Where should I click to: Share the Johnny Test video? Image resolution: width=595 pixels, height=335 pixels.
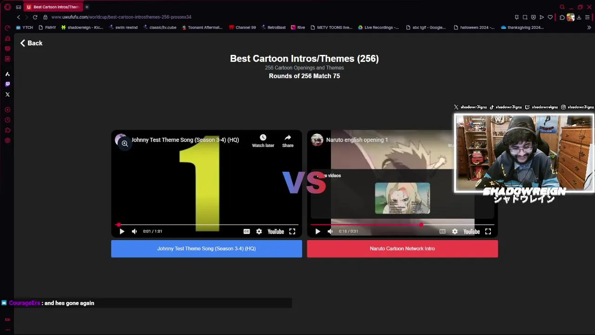(x=288, y=141)
